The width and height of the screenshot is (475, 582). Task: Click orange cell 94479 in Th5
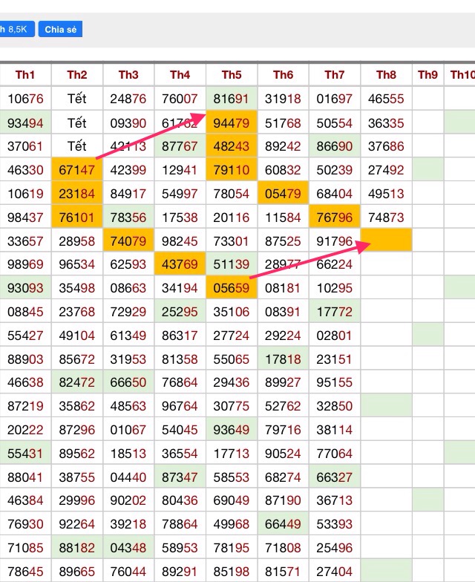[232, 122]
